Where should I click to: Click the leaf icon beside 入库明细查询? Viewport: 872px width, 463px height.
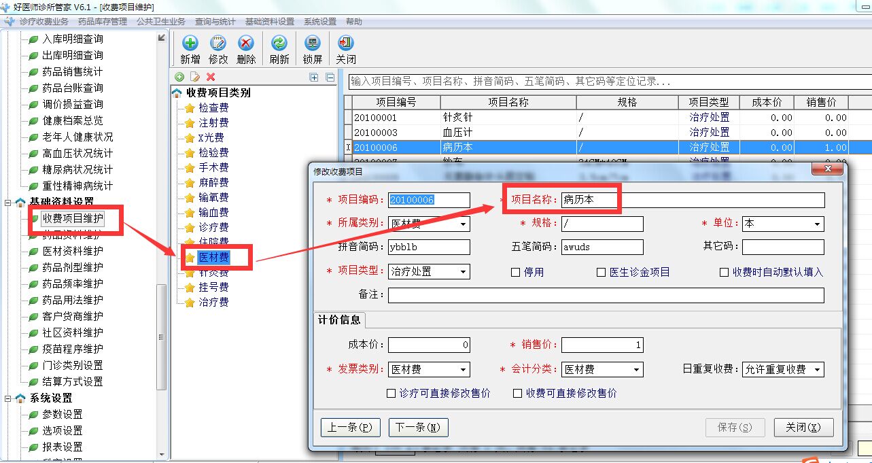tap(33, 39)
